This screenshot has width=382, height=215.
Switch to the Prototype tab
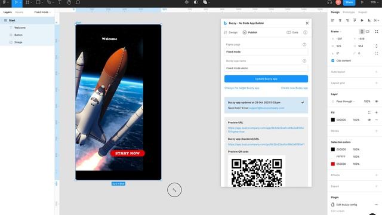[x=349, y=12]
